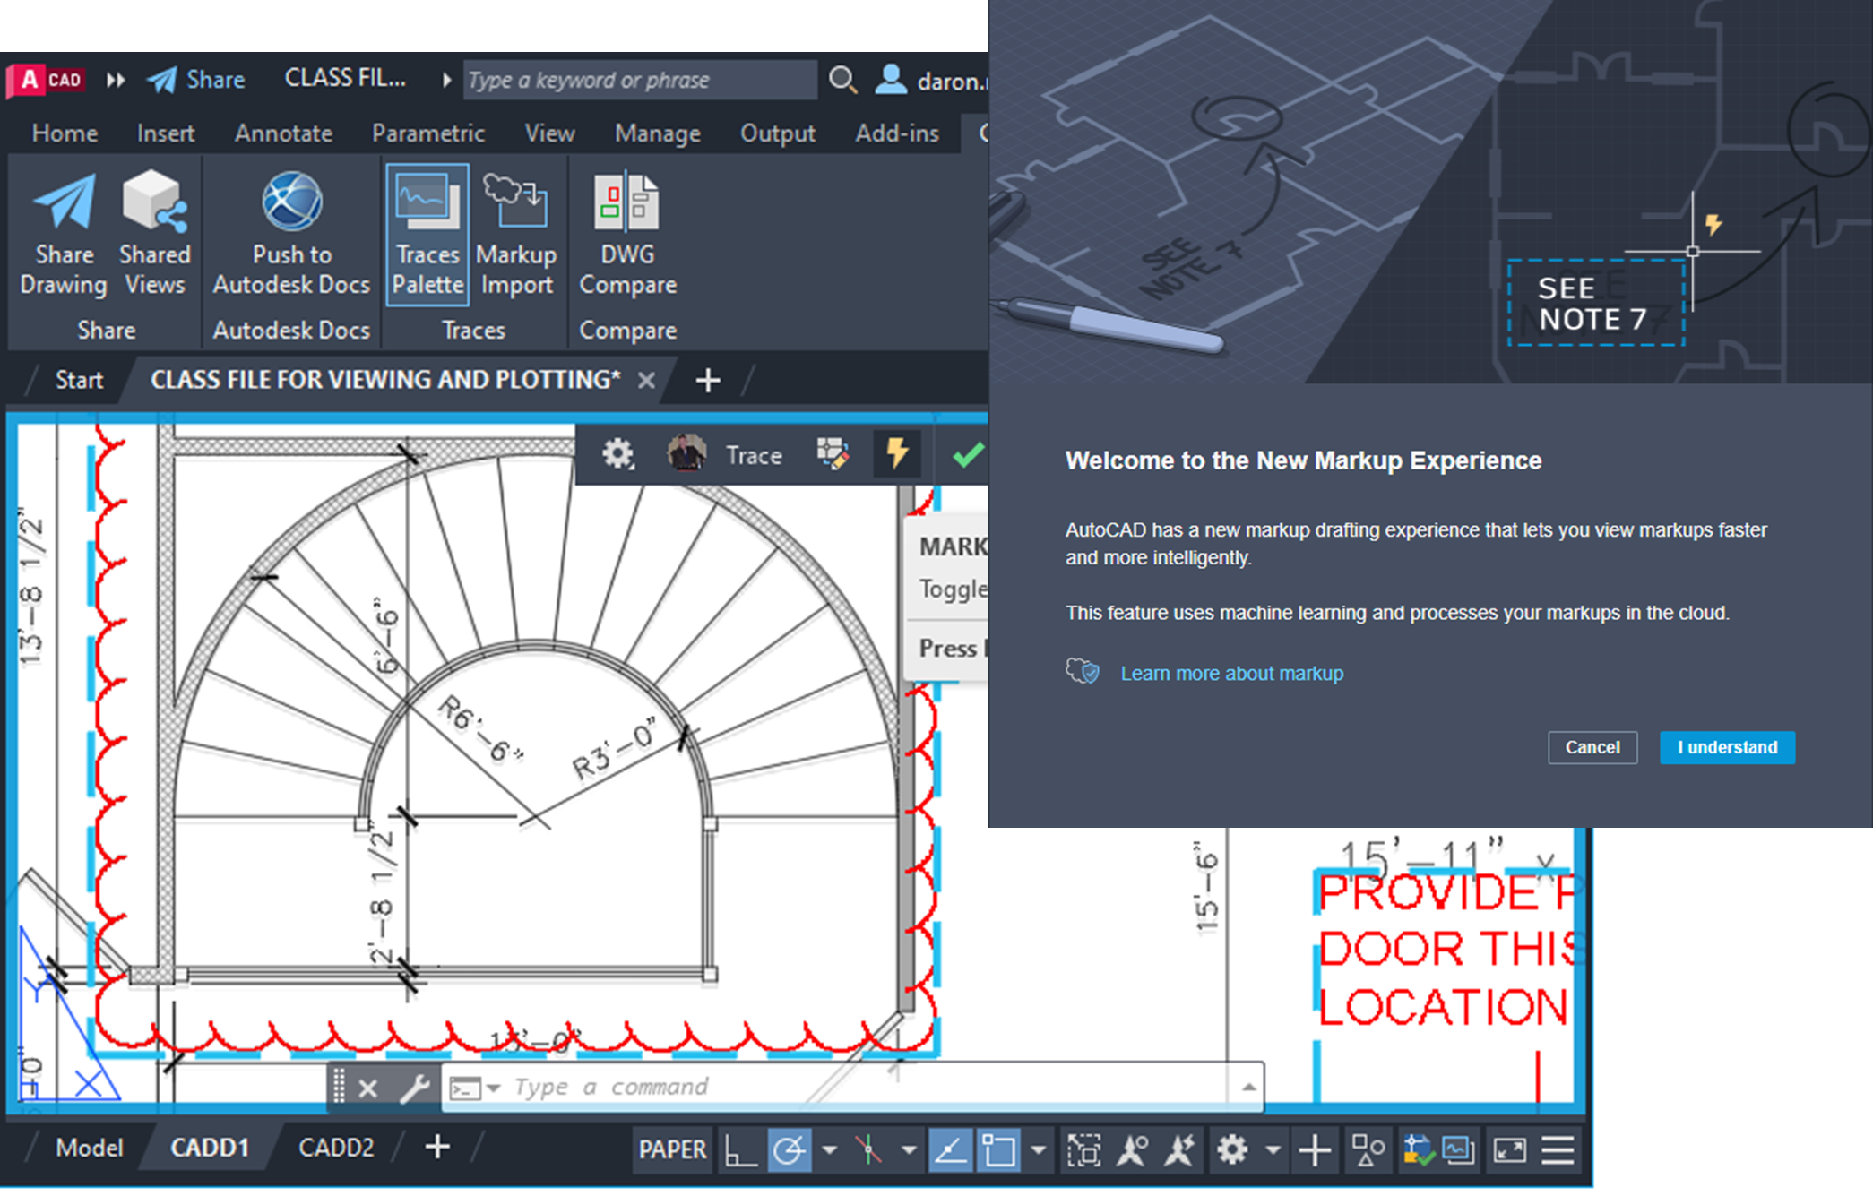Click the keyword search field

640,80
